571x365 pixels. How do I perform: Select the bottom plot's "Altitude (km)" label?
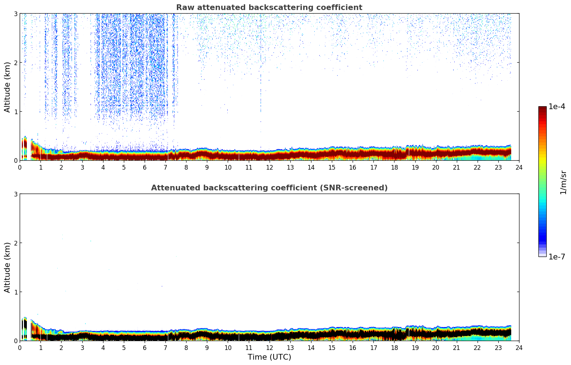point(8,267)
